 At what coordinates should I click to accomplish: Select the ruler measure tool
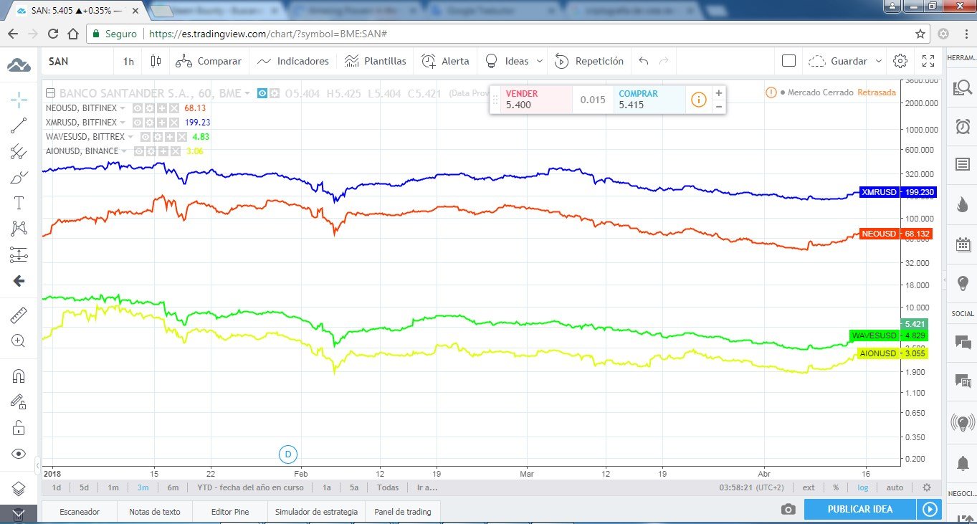(19, 315)
